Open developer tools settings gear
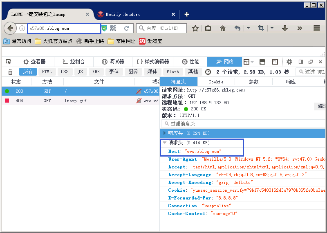Screen dimensions: 327x233 click(x=289, y=62)
